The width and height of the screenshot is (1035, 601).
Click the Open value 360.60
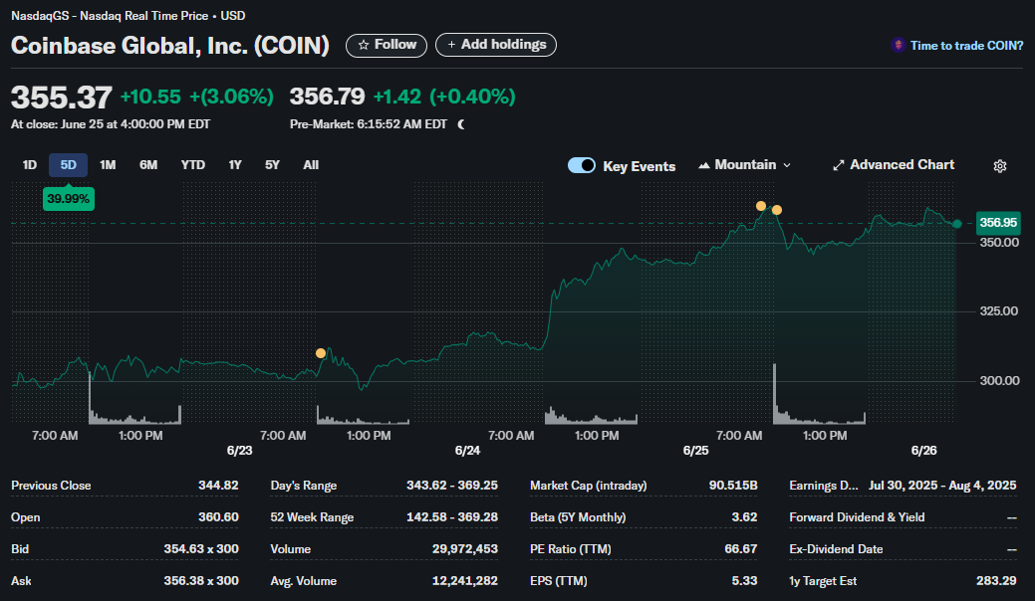click(x=218, y=517)
